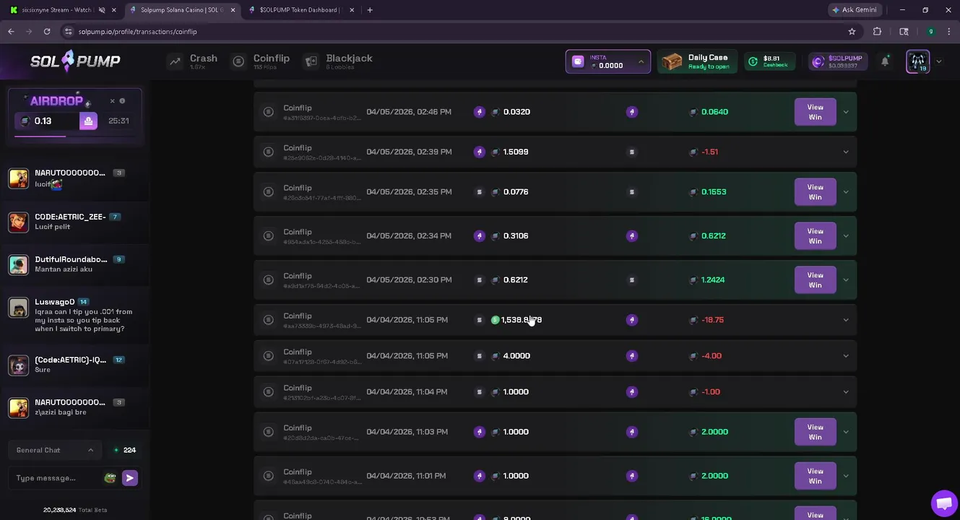This screenshot has width=960, height=520.
Task: Open the airdrop info icon
Action: pos(122,101)
